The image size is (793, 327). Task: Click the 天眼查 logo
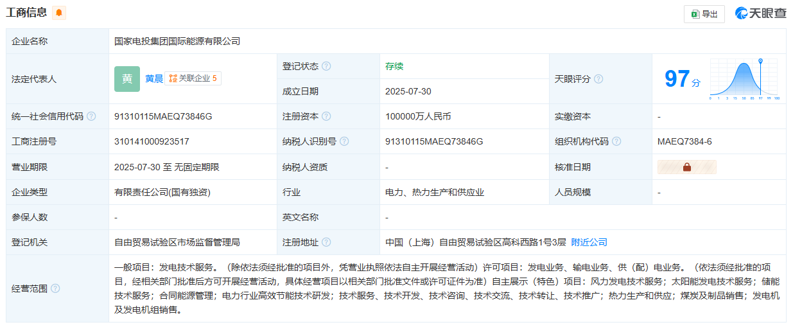pyautogui.click(x=761, y=13)
